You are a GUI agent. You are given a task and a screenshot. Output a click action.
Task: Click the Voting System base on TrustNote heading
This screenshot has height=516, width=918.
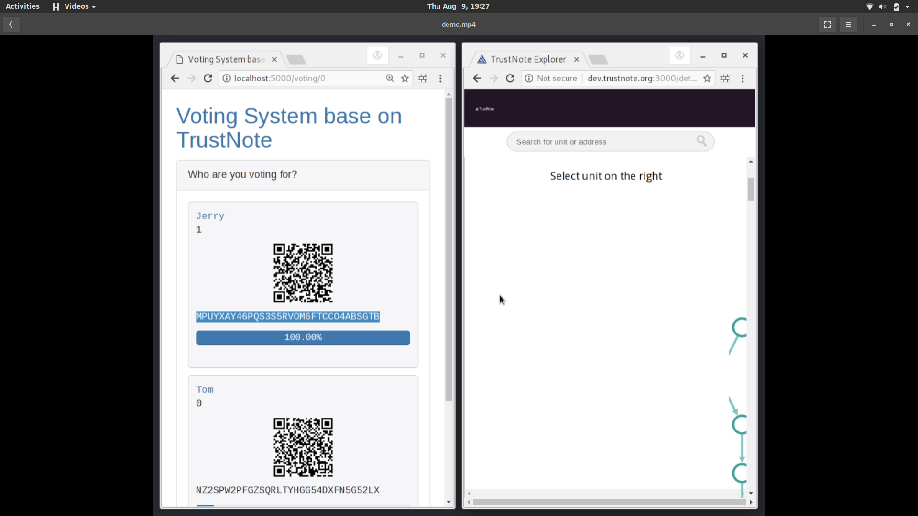(289, 128)
